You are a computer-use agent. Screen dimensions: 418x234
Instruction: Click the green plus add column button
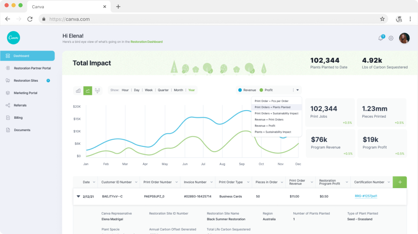[x=400, y=182]
